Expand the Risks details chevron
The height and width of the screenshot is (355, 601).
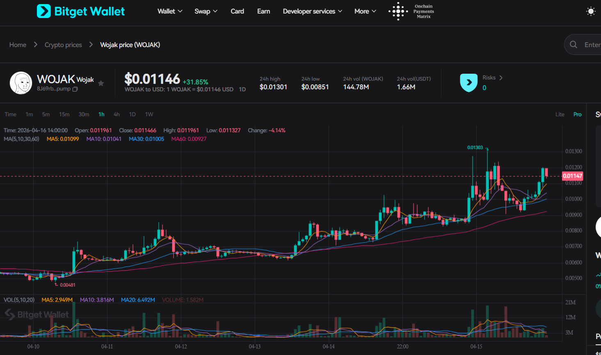501,78
